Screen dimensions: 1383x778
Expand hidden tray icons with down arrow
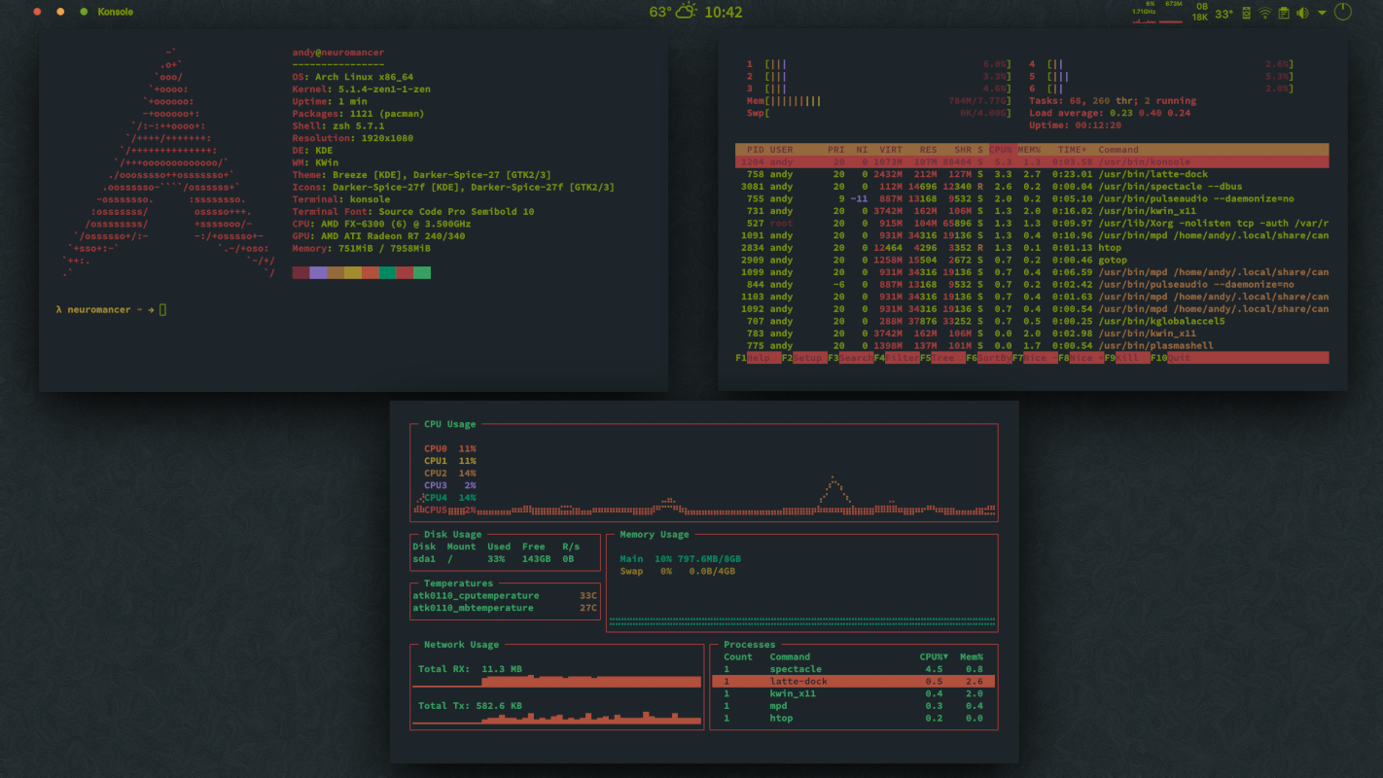click(1322, 14)
